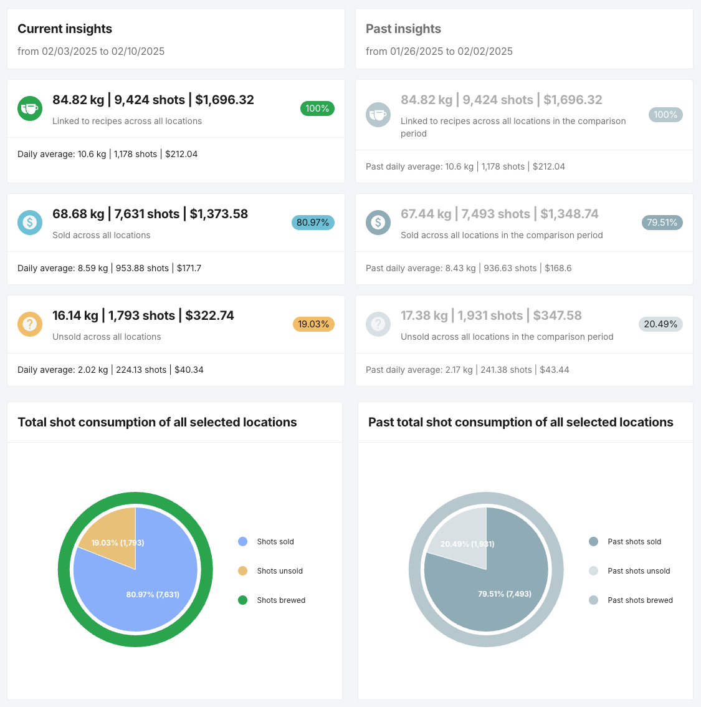
Task: Click the gray 79.51% past sold badge
Action: coord(662,223)
